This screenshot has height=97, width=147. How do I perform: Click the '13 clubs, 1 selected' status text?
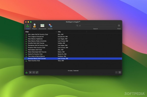coord(73,71)
